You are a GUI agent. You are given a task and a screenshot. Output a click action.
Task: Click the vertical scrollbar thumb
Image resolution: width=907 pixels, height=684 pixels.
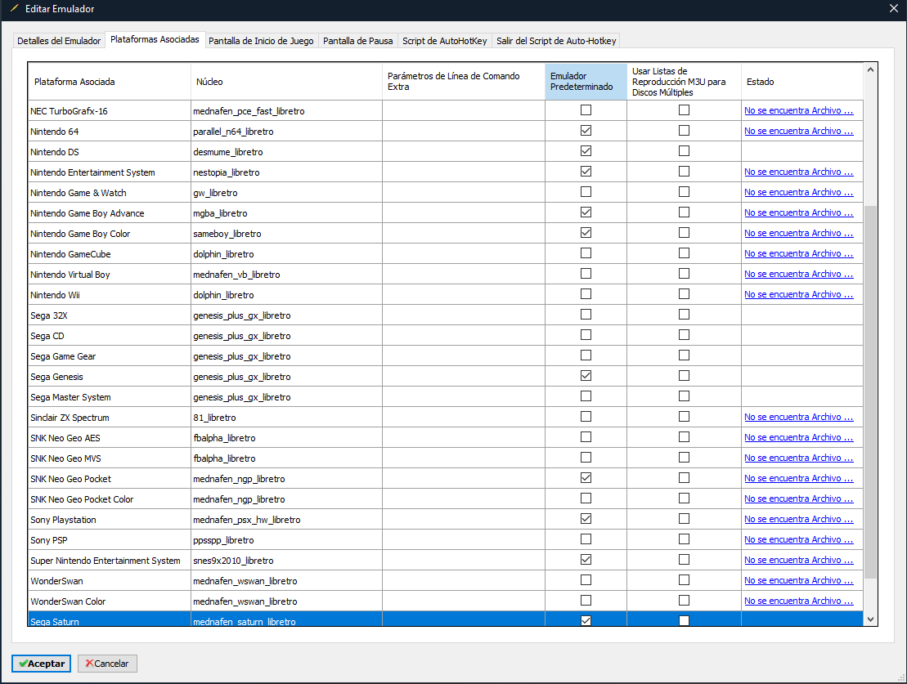click(870, 392)
